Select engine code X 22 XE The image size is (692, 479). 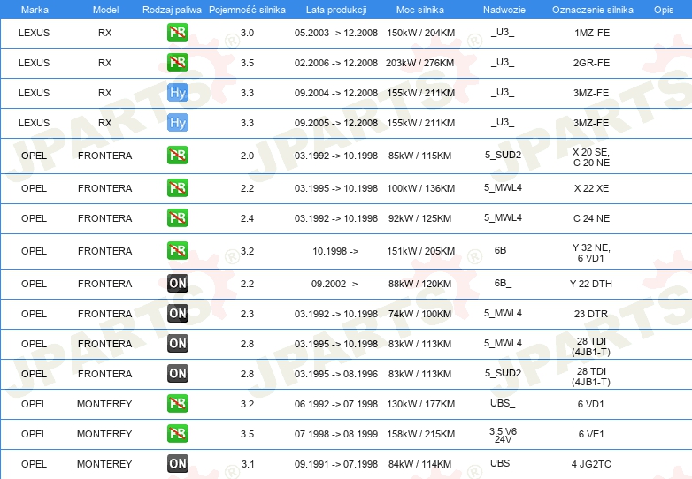tap(591, 188)
